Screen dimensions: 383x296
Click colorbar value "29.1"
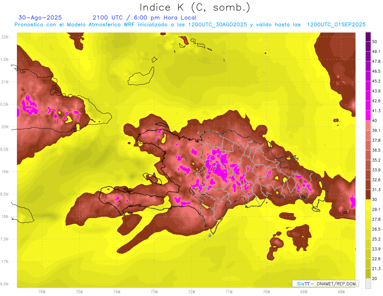click(376, 209)
